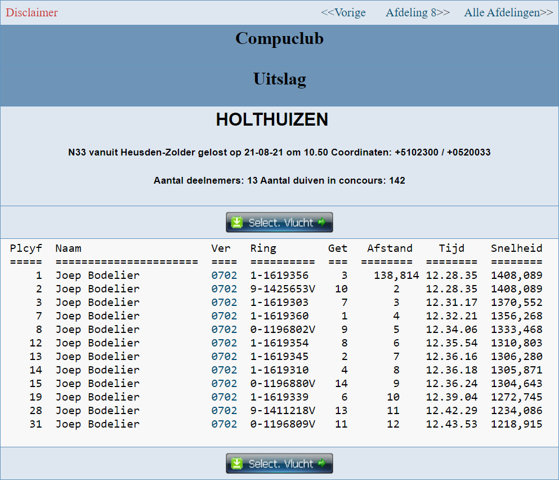Click ring number 1-1619303
Viewport: 559px width, 480px height.
[x=279, y=303]
